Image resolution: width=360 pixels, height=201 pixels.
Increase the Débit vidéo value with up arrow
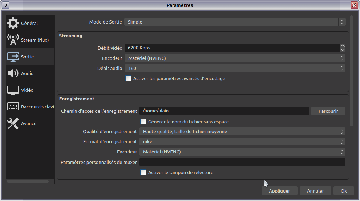[x=343, y=46]
